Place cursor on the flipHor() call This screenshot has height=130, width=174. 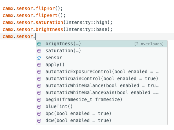pos(45,9)
